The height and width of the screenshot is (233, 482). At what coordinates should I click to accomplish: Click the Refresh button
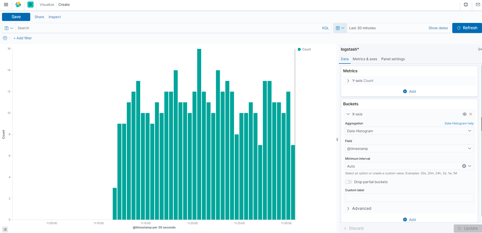pyautogui.click(x=467, y=28)
